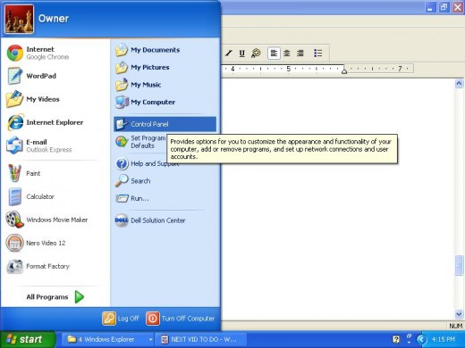The image size is (465, 348).
Task: Open Set Program Defaults
Action: pos(140,142)
